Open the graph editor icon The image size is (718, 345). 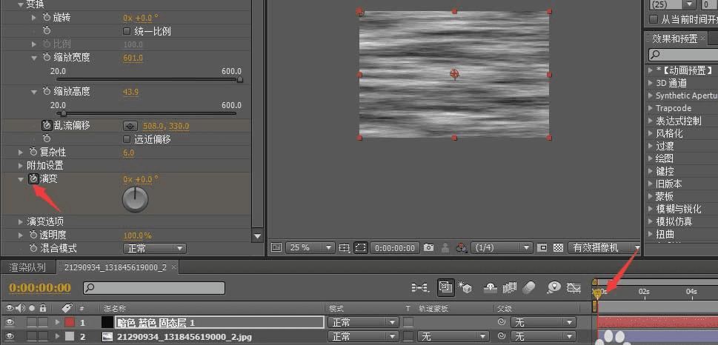[574, 287]
